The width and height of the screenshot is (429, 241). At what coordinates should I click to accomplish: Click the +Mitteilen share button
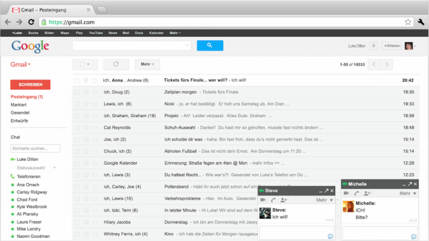tap(391, 46)
